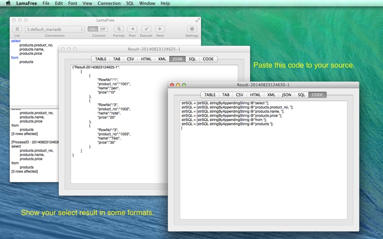This screenshot has height=239, width=383.
Task: Click 'products.price' in the SQL editor
Action: (31, 54)
